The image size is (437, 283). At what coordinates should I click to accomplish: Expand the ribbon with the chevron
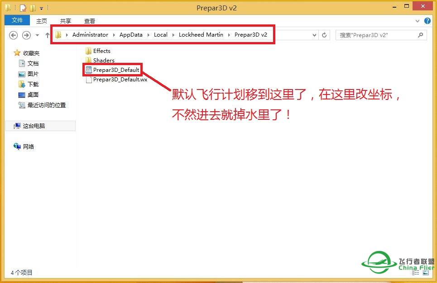[417, 21]
